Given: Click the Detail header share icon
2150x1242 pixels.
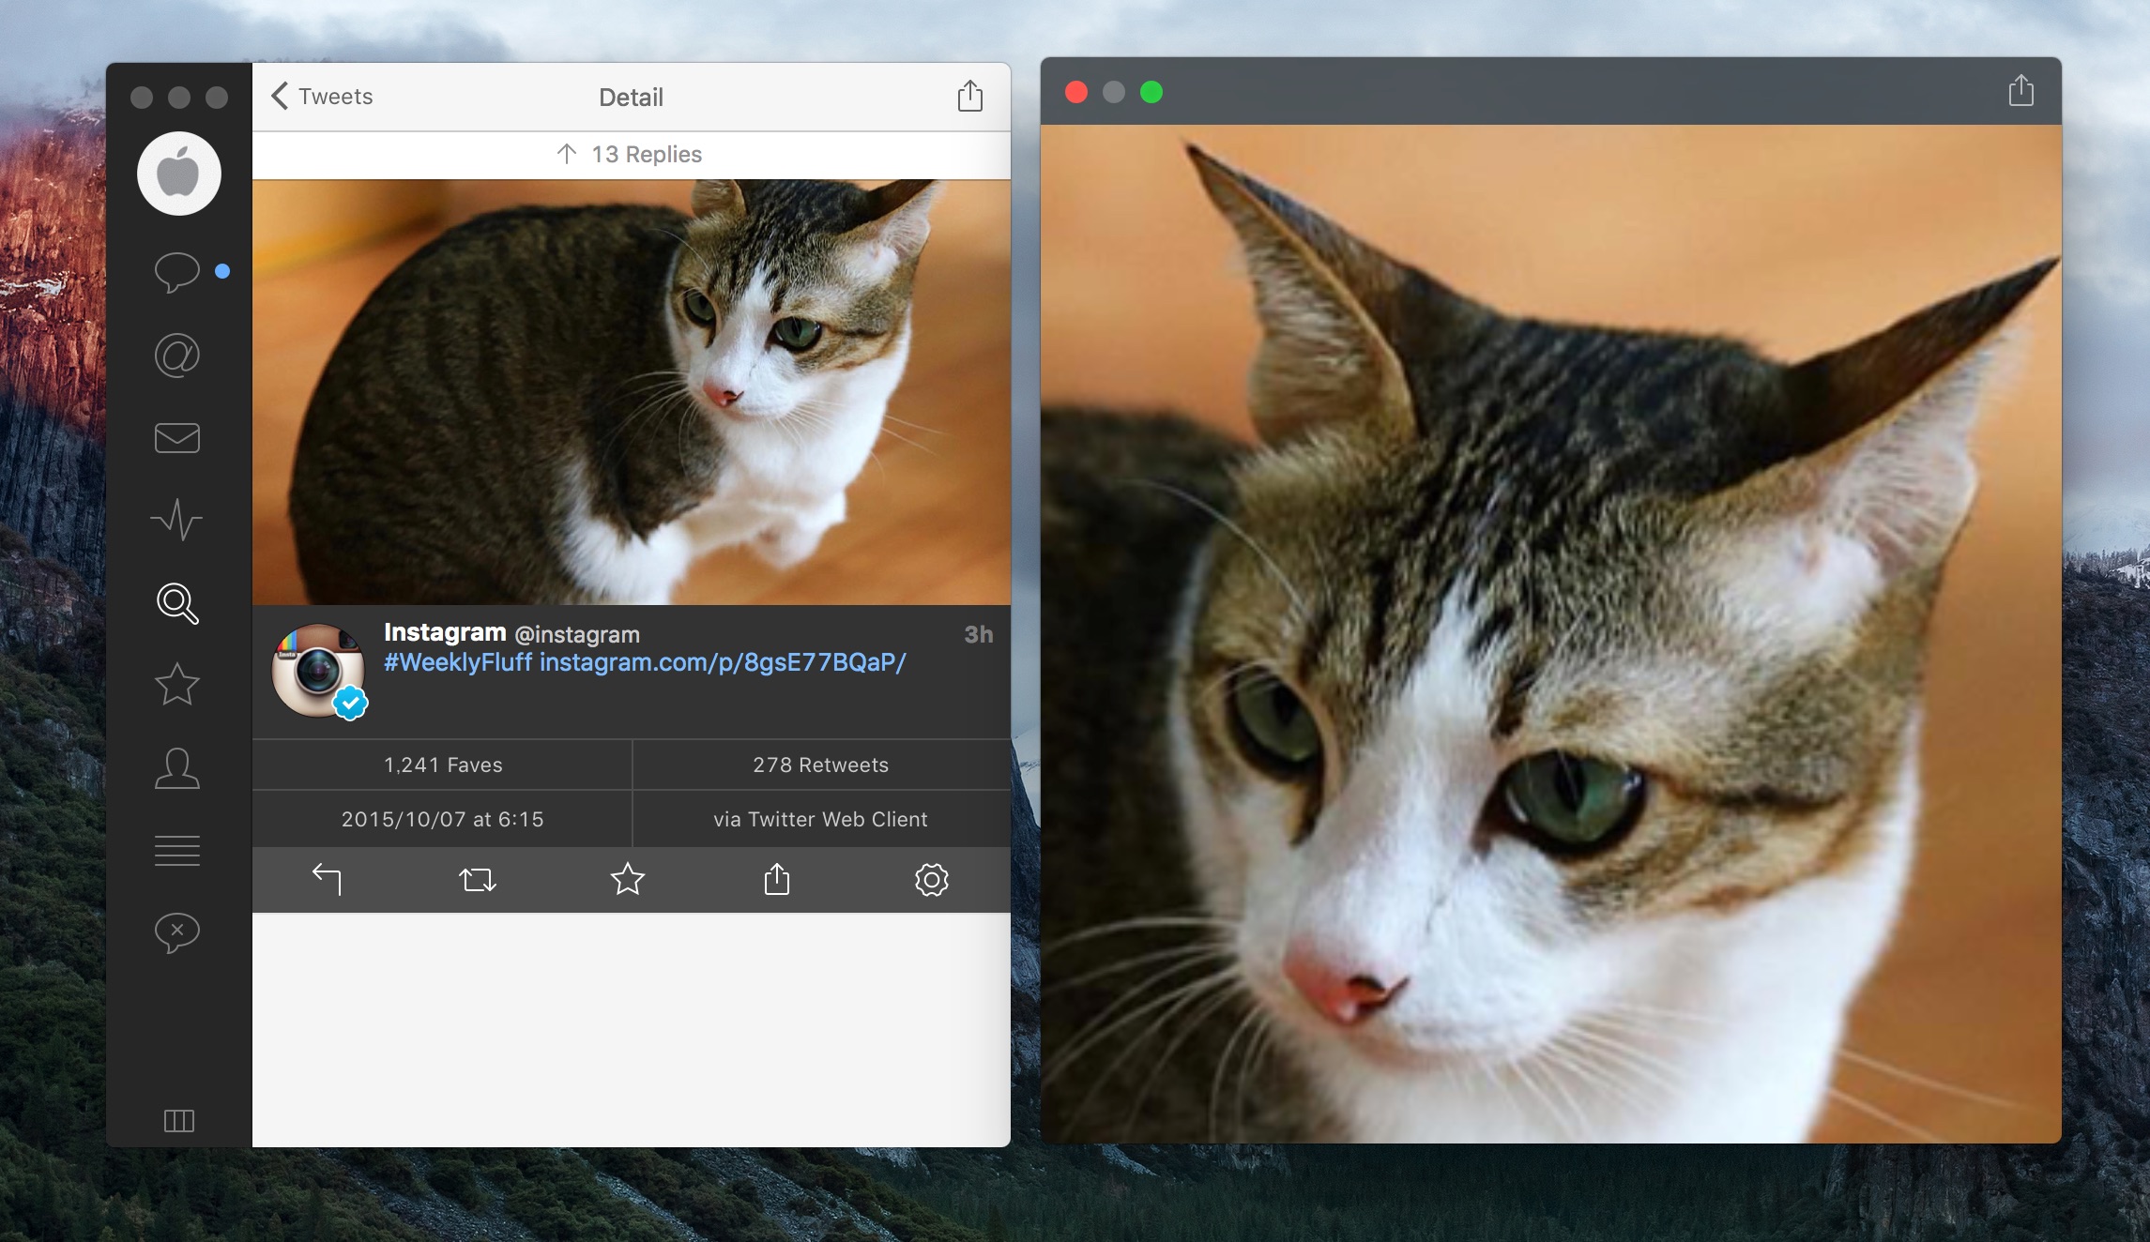Looking at the screenshot, I should (969, 96).
